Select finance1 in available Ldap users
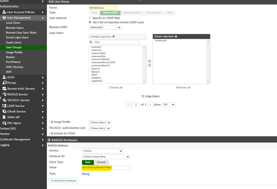The height and width of the screenshot is (189, 277). pyautogui.click(x=96, y=68)
